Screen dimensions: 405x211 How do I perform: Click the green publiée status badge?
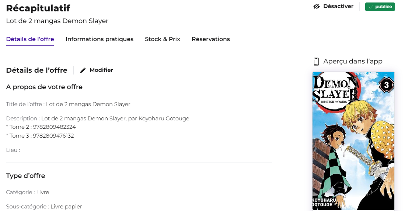tap(380, 7)
